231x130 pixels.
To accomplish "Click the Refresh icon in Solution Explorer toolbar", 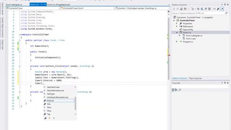I will pyautogui.click(x=202, y=9).
